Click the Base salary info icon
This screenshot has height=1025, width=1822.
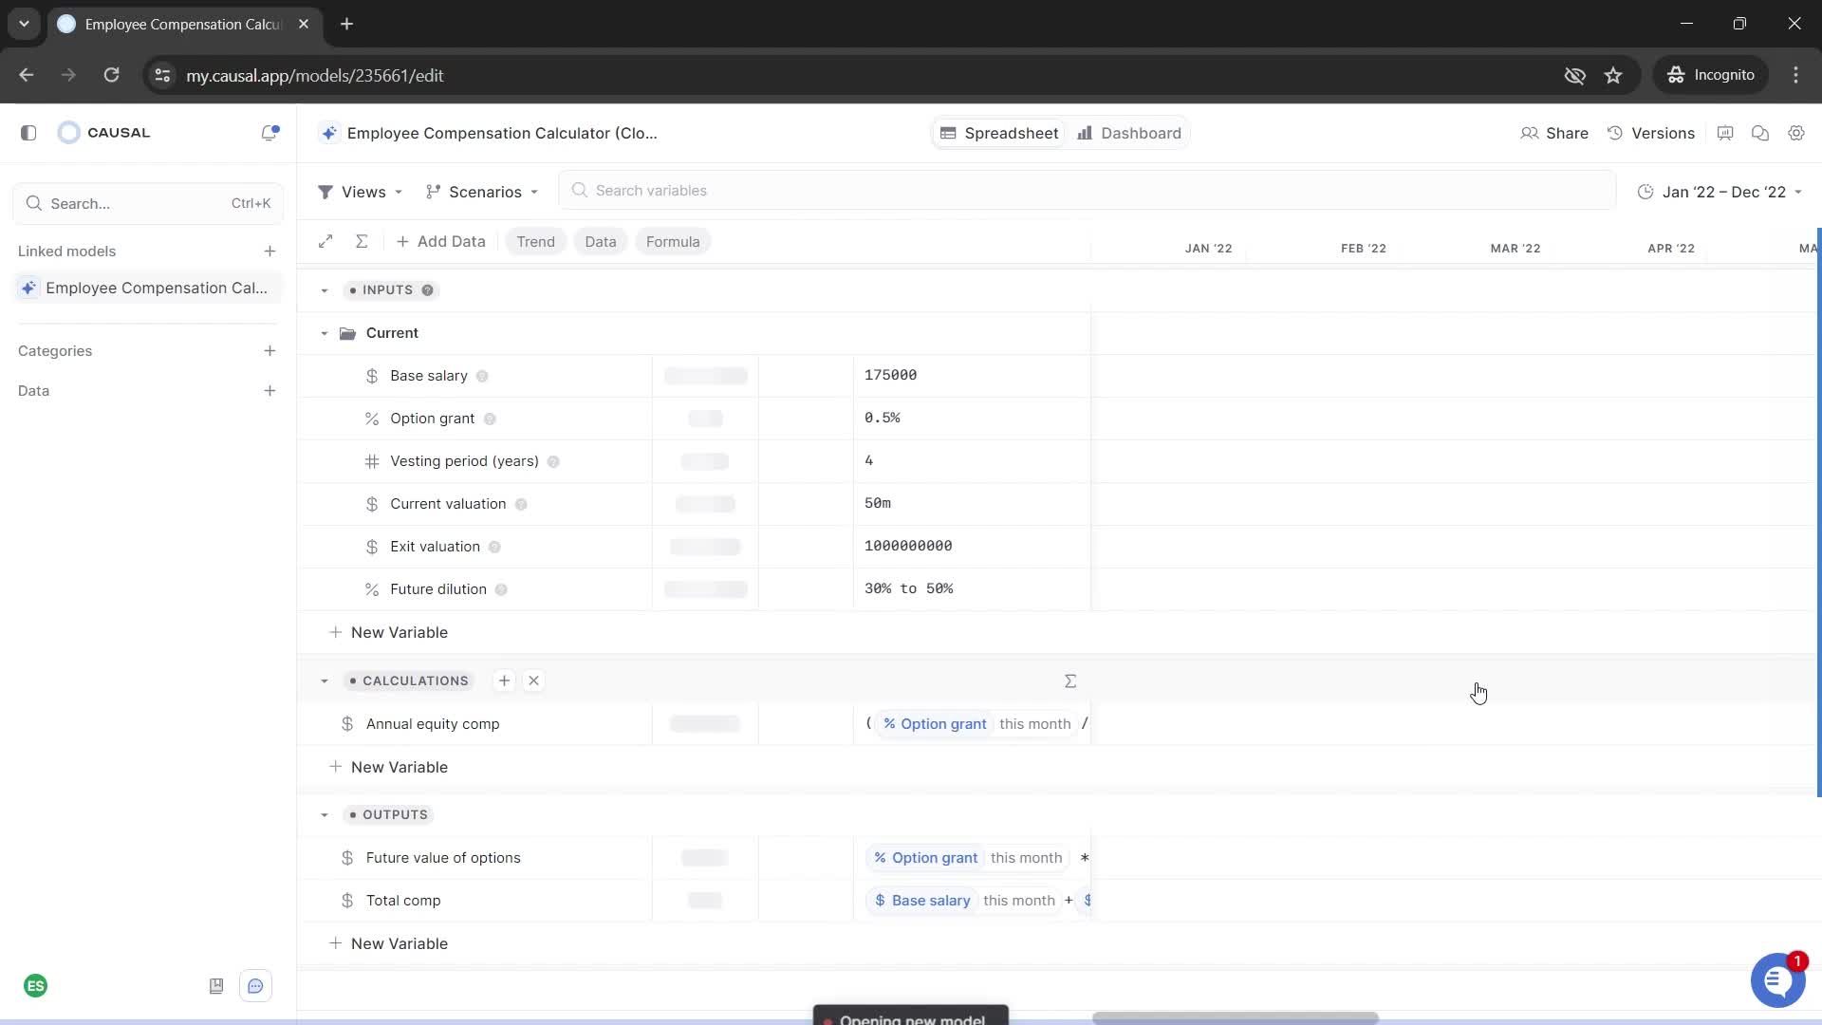[482, 376]
